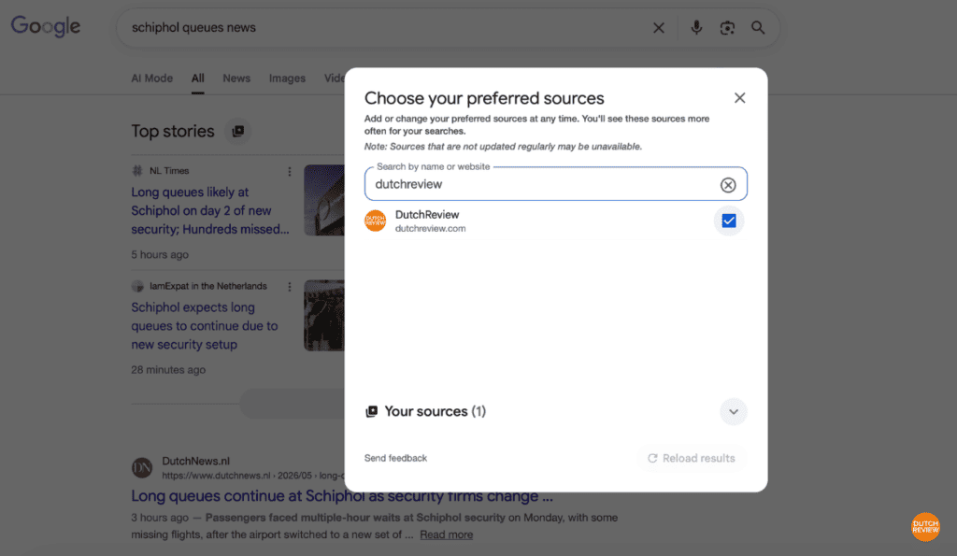Click NL Times source favicon
Screen dimensions: 957x556
click(x=137, y=171)
